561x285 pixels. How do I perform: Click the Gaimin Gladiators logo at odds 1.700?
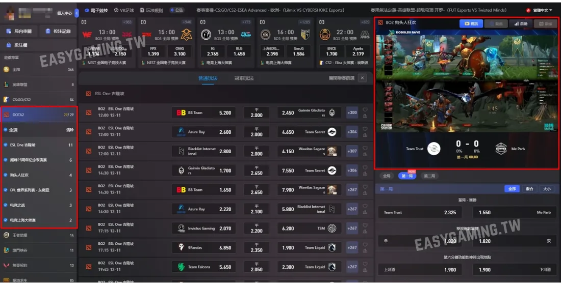point(182,170)
